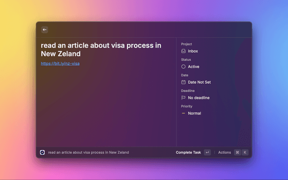Click the K key icon
Viewport: 288px width, 180px height.
tap(245, 153)
